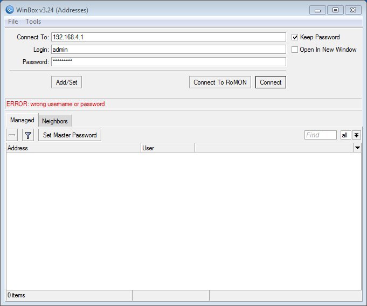Image resolution: width=367 pixels, height=306 pixels.
Task: Open the File menu
Action: tap(13, 22)
